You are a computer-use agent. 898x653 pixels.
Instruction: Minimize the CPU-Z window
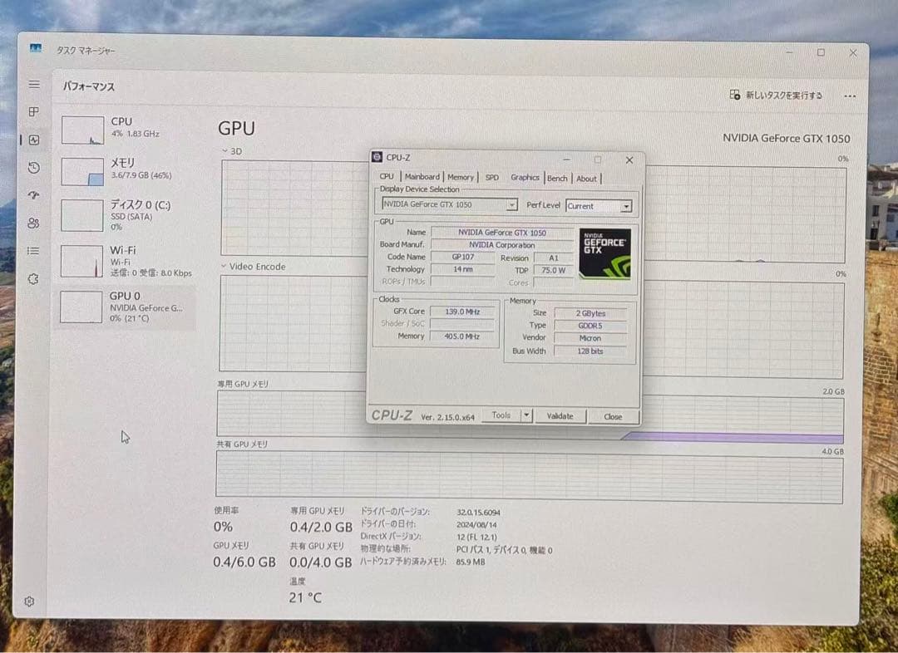tap(566, 160)
